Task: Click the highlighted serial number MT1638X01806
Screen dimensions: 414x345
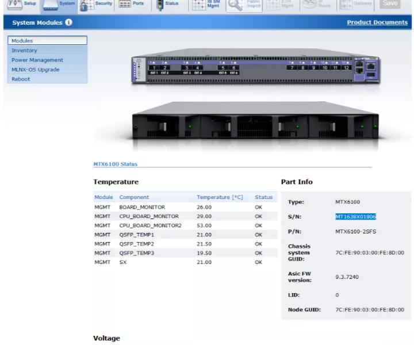Action: coord(355,217)
